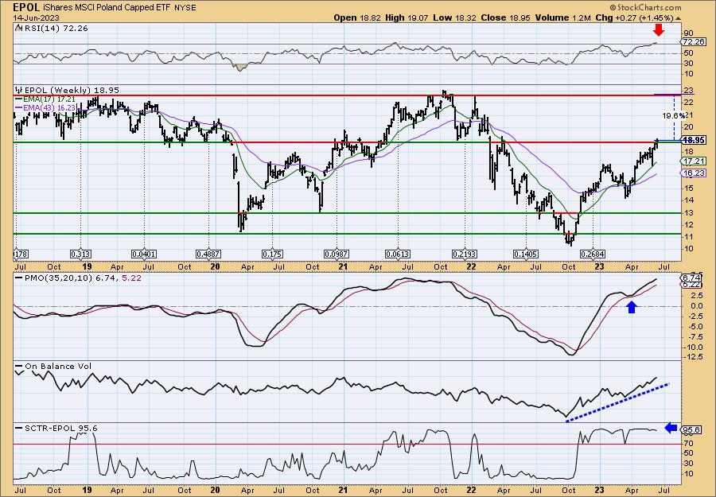
Task: Click the EPOL ticker symbol in the header
Action: 25,7
